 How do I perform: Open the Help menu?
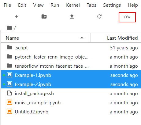[x=133, y=5]
